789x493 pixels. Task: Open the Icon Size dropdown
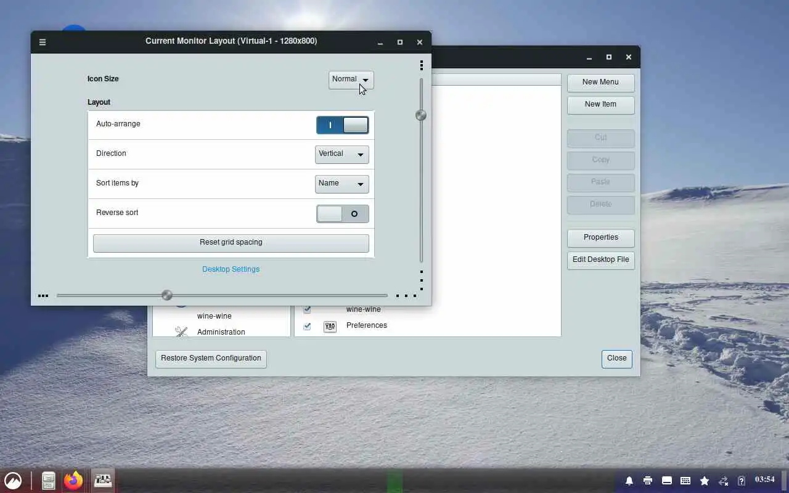pos(351,79)
